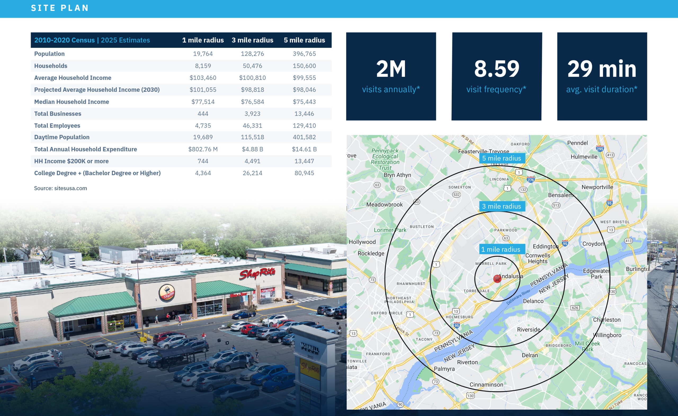The width and height of the screenshot is (678, 416).
Task: Click the 8.59 visit frequency stat box
Action: pyautogui.click(x=496, y=76)
